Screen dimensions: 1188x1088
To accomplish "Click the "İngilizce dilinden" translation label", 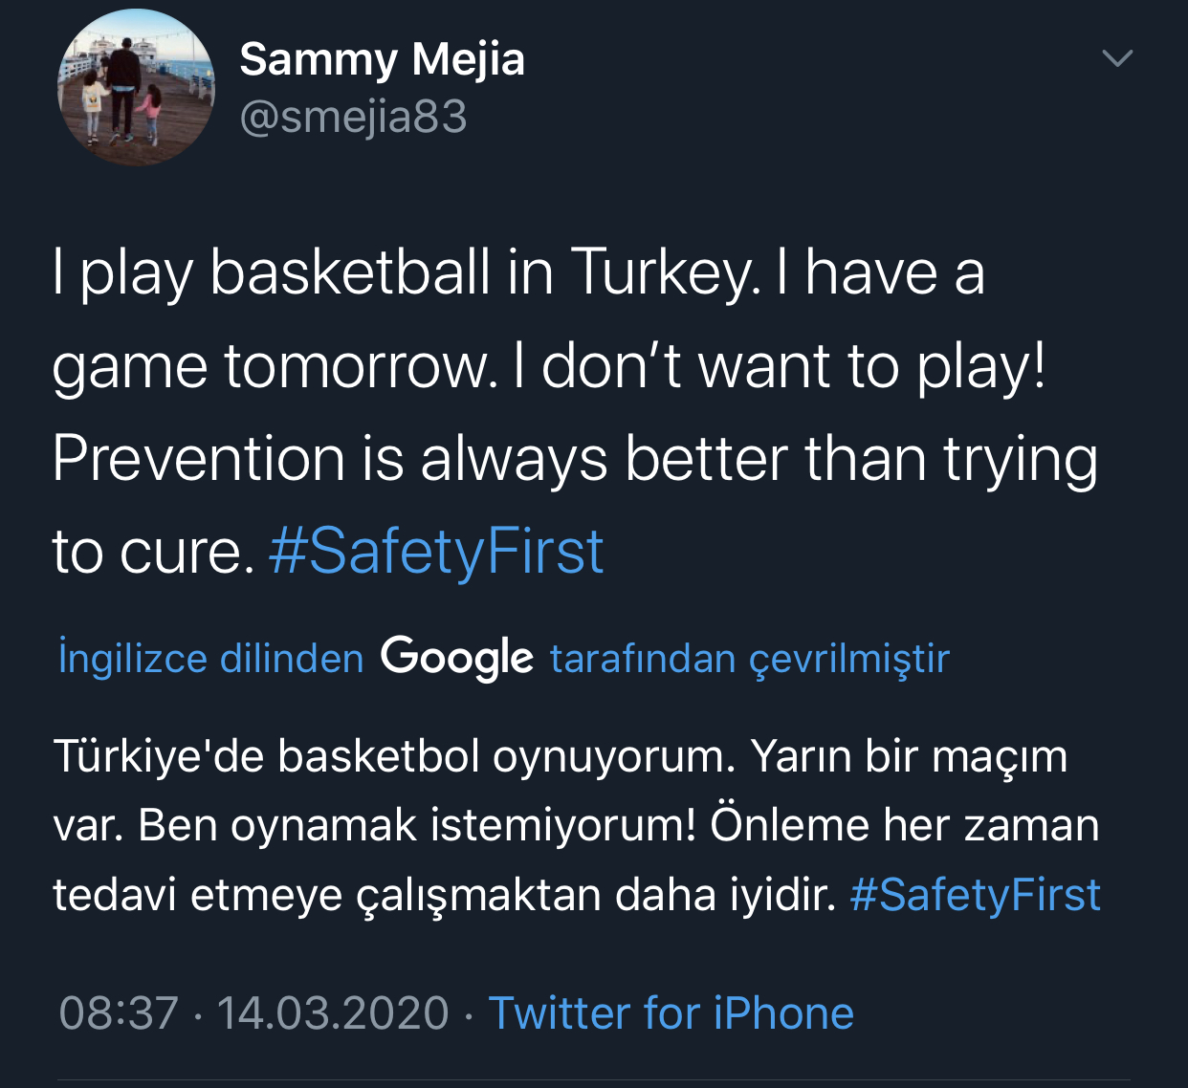I will click(211, 659).
